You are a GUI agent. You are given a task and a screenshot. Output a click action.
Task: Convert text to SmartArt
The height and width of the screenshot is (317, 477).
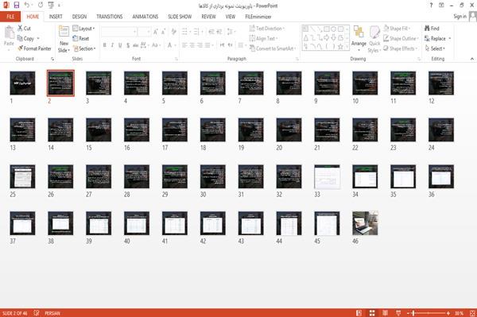coord(273,48)
